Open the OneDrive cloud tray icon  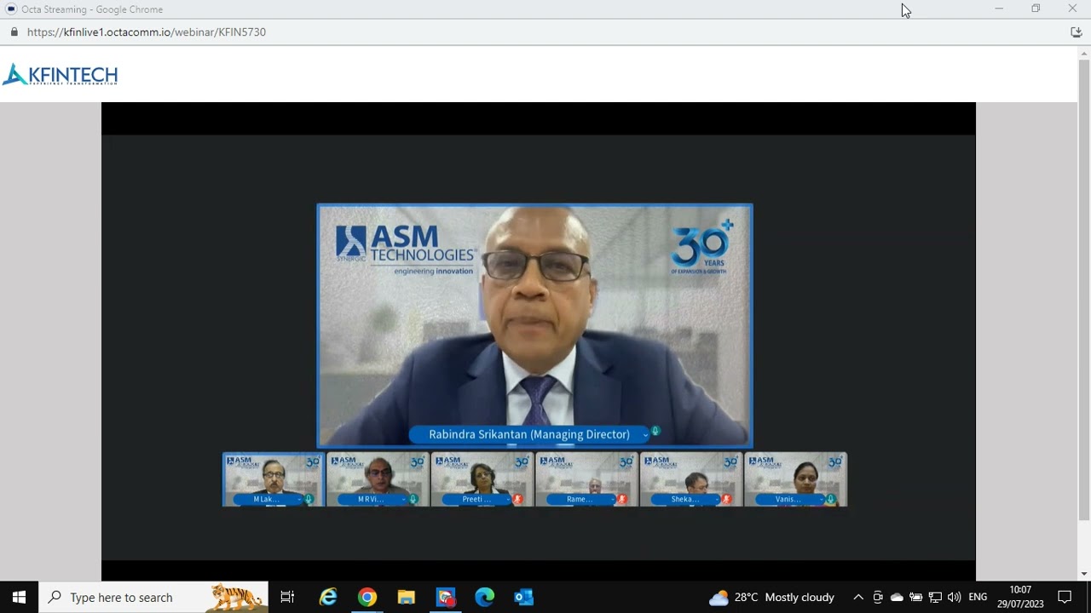coord(897,597)
